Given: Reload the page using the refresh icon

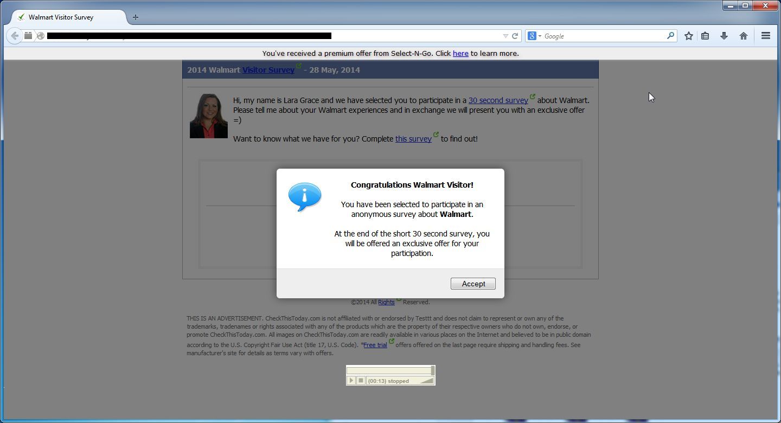Looking at the screenshot, I should pyautogui.click(x=515, y=36).
